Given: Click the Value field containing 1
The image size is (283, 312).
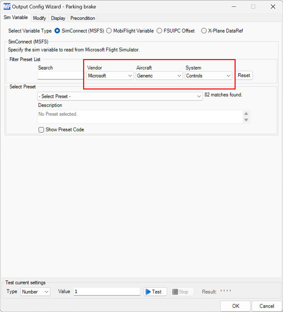Looking at the screenshot, I should click(x=106, y=291).
